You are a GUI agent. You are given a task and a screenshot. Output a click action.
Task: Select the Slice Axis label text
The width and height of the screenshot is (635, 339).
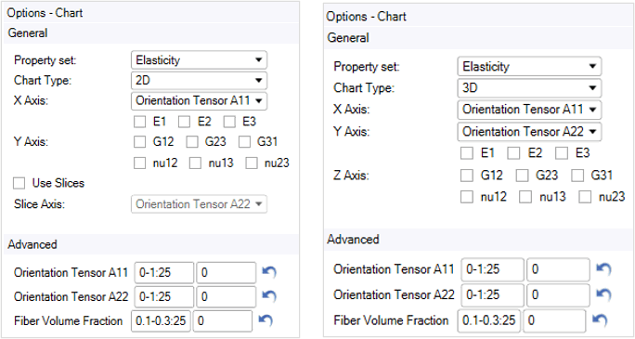click(x=39, y=204)
